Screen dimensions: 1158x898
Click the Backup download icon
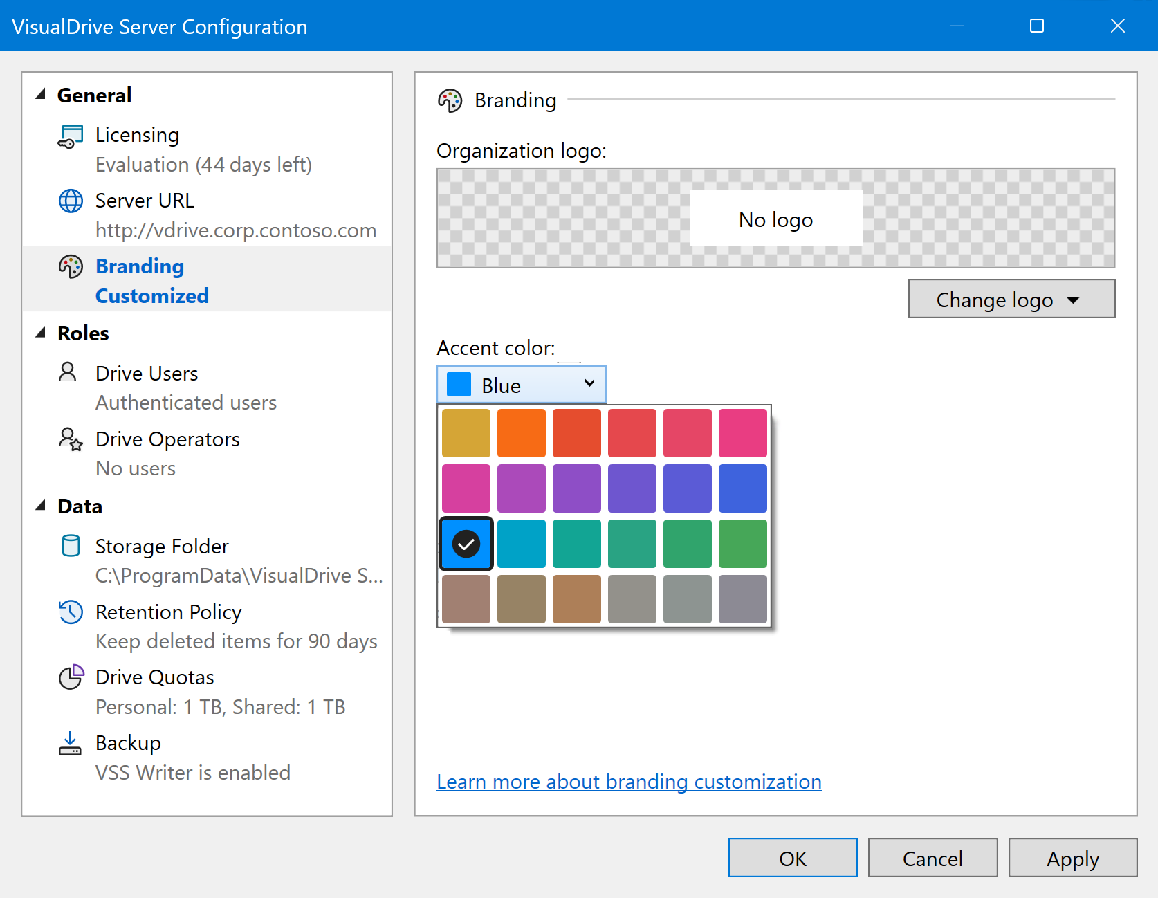(x=71, y=744)
